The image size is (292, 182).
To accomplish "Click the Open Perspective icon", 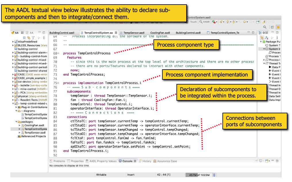I will (x=272, y=27).
